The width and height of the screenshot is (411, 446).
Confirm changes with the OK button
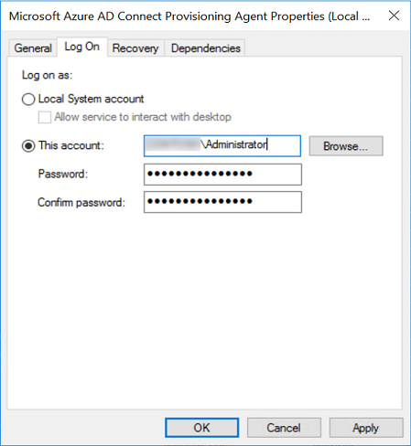point(202,428)
